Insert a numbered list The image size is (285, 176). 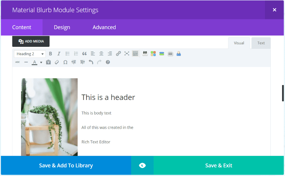tap(76, 54)
